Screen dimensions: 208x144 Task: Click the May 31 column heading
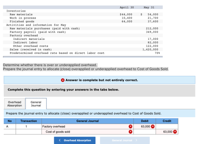149,7
